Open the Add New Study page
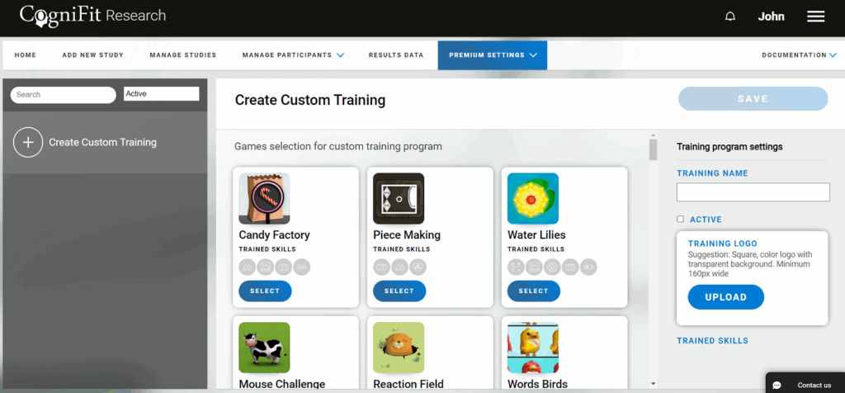 coord(92,55)
